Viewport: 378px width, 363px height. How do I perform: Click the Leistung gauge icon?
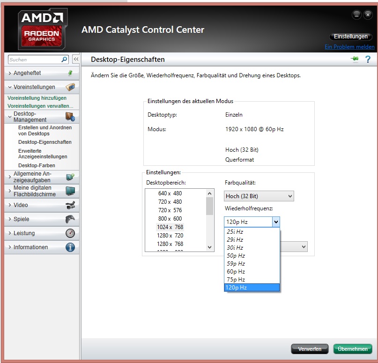pos(70,233)
